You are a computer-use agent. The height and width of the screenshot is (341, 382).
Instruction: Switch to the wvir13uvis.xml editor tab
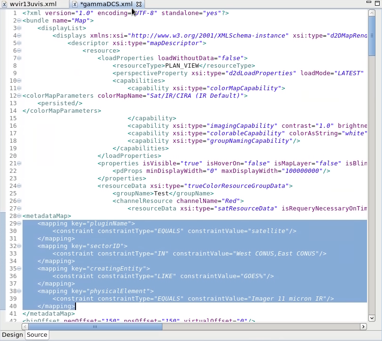tap(33, 4)
